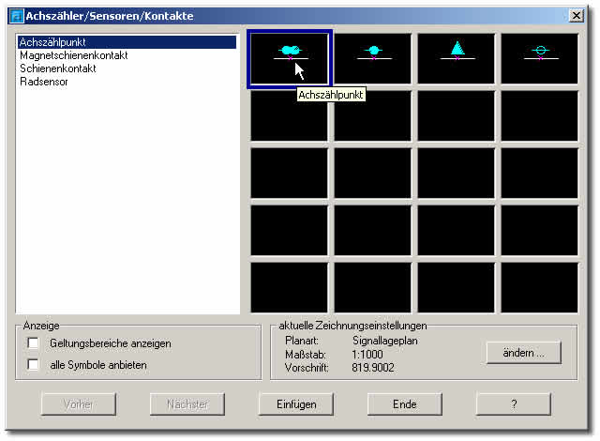Viewport: 600px width, 441px height.
Task: Close the Achszähler/Sensoren/Kontakte dialog
Action: [x=577, y=16]
